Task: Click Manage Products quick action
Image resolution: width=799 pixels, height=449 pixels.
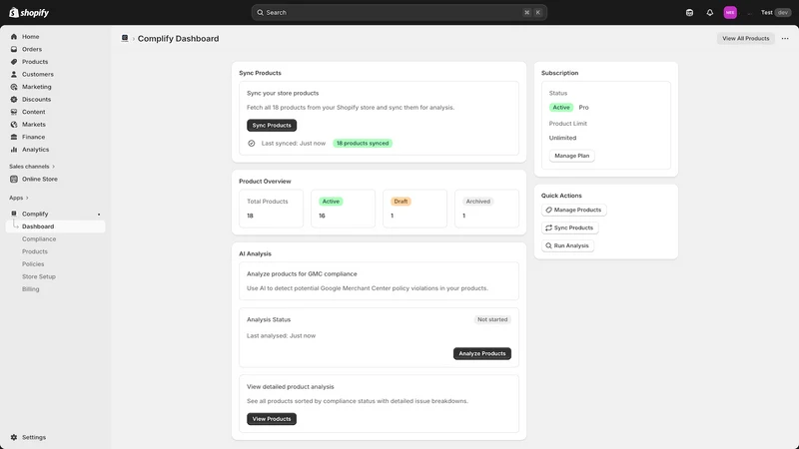Action: (x=573, y=210)
